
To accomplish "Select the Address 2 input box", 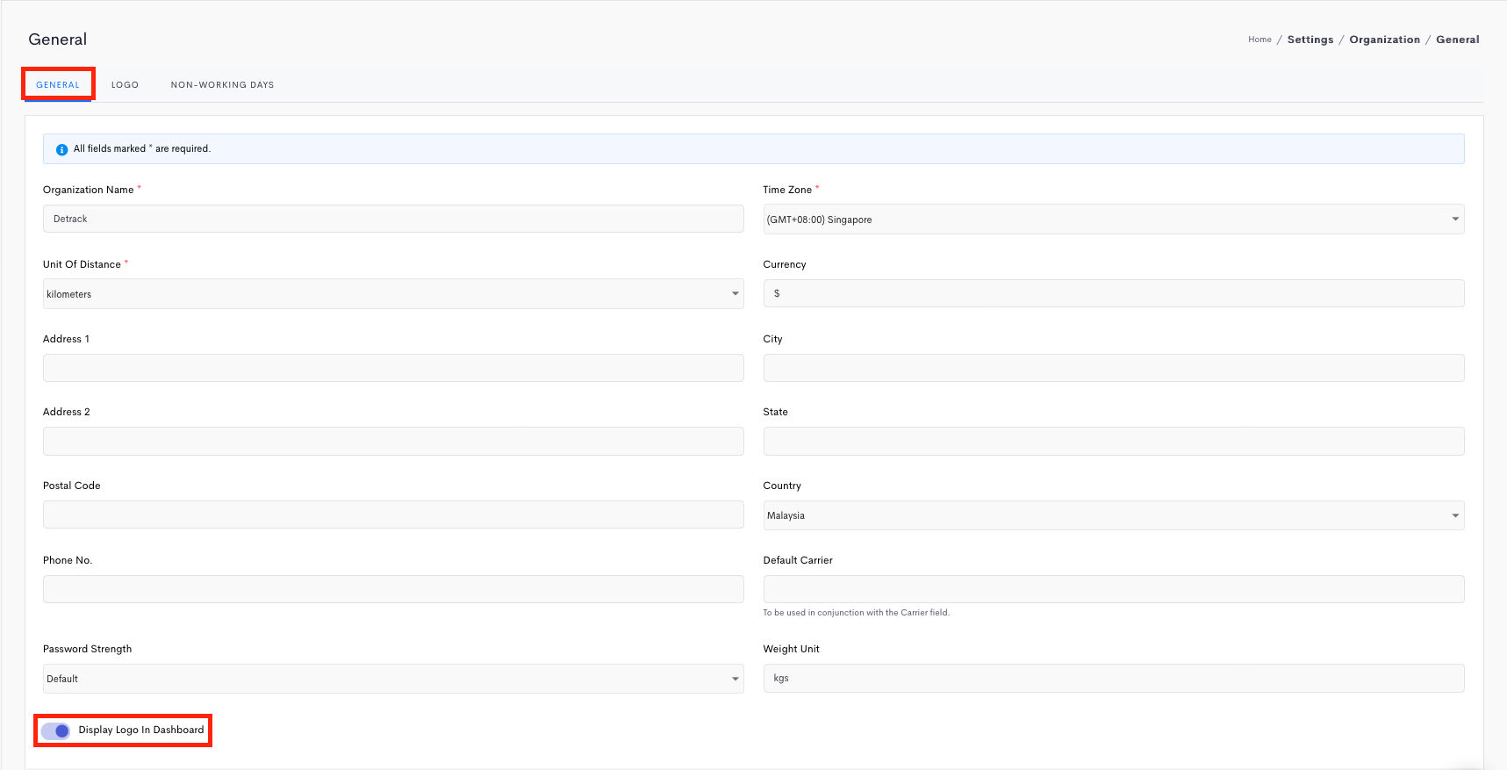I will pos(393,441).
